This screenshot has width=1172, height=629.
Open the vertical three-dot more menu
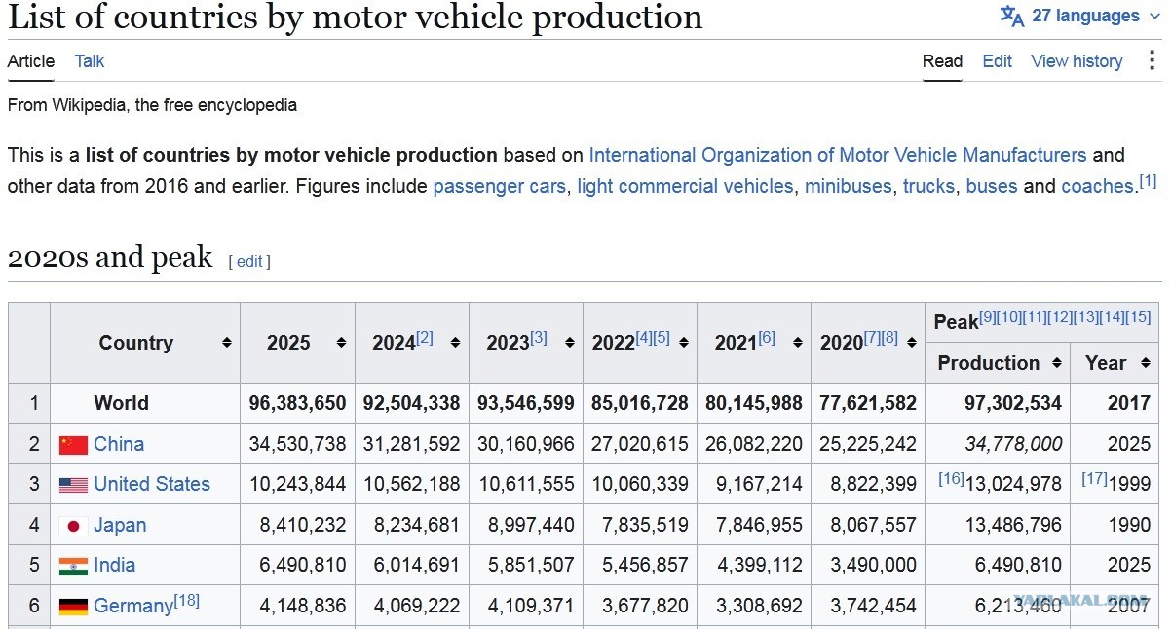click(1152, 60)
